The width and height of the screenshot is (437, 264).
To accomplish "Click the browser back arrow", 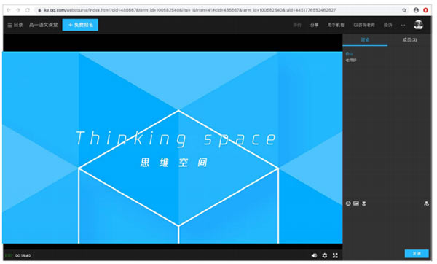I will point(9,10).
